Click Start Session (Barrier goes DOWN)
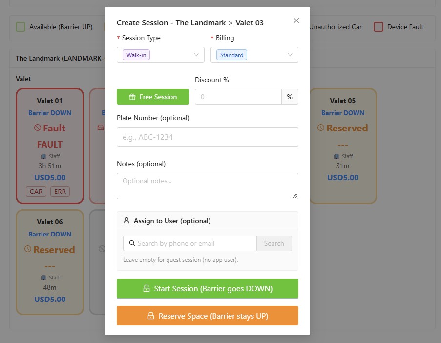441x343 pixels. [207, 288]
